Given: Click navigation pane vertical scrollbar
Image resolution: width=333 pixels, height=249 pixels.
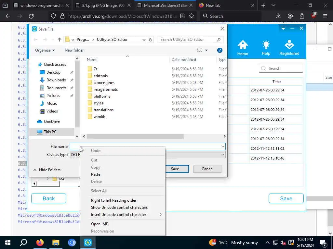Looking at the screenshot, I should click(77, 94).
